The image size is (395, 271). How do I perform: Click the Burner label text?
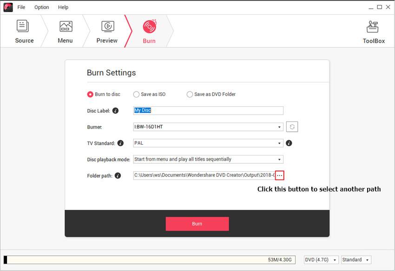tap(94, 127)
